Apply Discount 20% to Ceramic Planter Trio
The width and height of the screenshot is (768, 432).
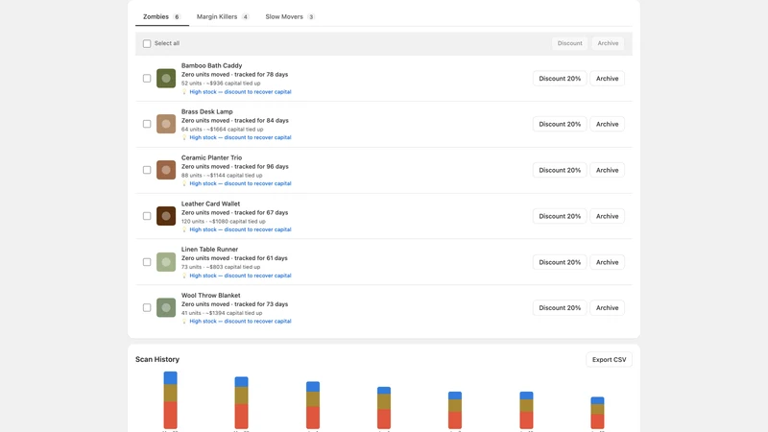click(x=560, y=170)
